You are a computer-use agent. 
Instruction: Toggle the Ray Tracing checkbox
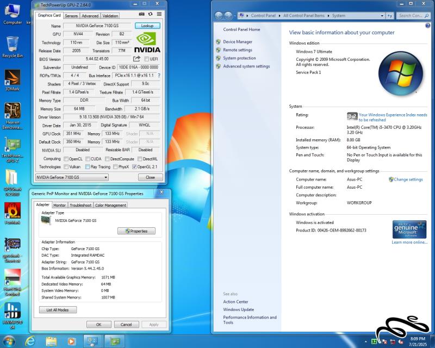coord(88,167)
